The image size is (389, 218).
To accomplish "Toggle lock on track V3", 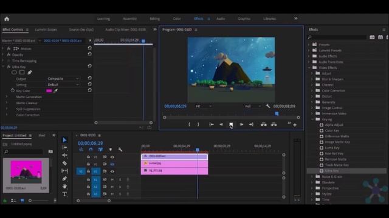I will tap(88, 157).
